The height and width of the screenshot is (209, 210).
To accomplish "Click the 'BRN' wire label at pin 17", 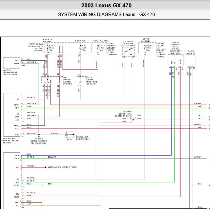I will [x=29, y=201].
